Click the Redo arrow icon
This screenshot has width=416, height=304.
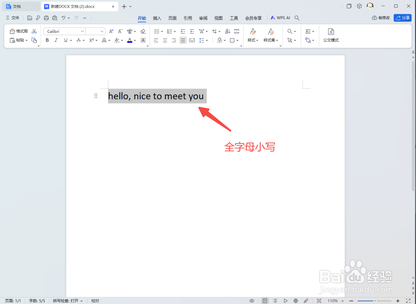click(x=76, y=18)
